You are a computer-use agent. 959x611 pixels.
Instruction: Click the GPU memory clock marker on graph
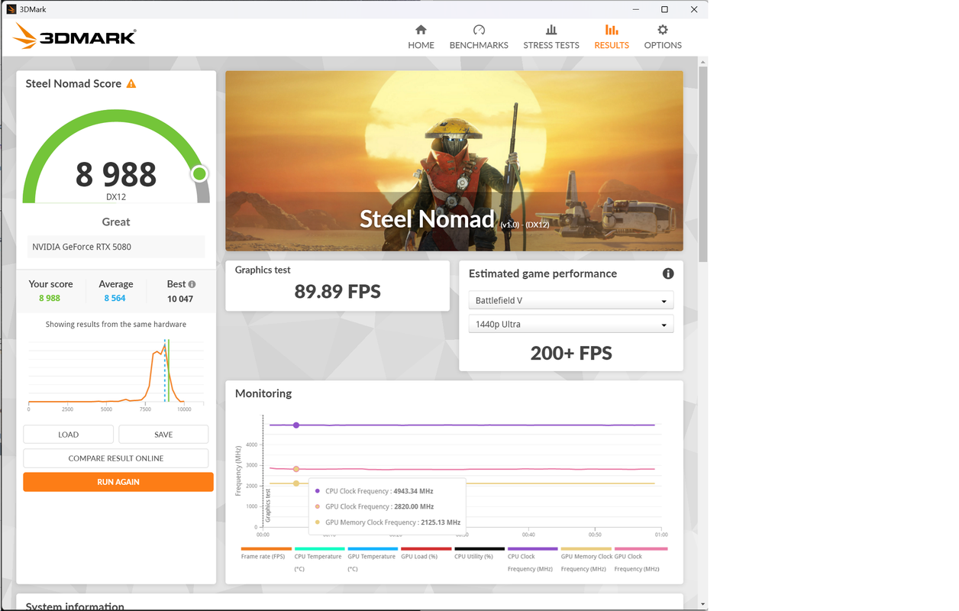tap(296, 483)
